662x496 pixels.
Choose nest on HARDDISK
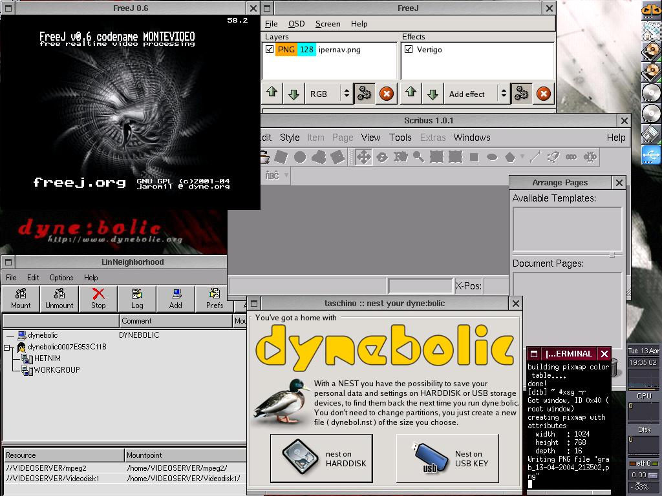321,458
